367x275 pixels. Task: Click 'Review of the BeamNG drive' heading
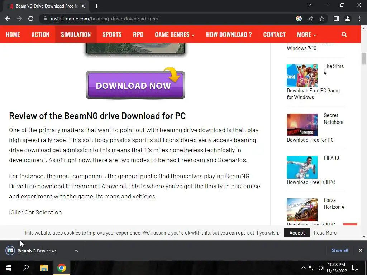click(x=97, y=116)
